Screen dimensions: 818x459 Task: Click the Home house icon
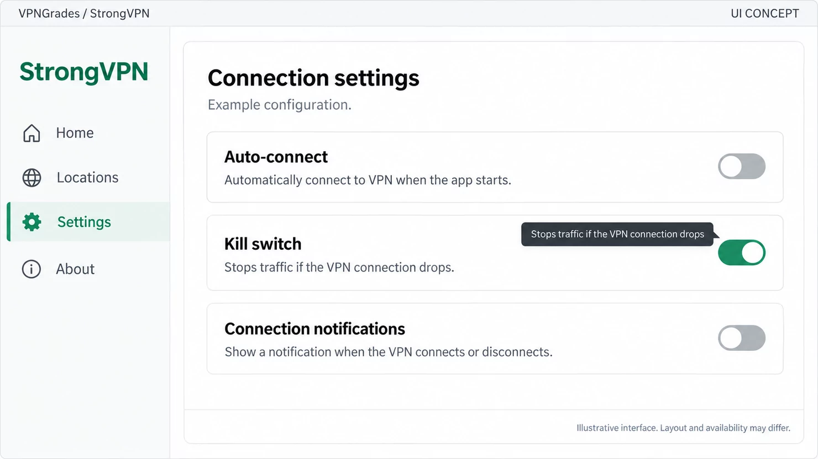[32, 133]
